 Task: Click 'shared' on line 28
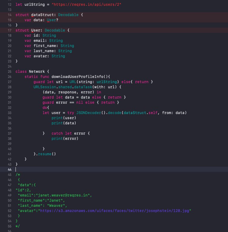coord(65,87)
